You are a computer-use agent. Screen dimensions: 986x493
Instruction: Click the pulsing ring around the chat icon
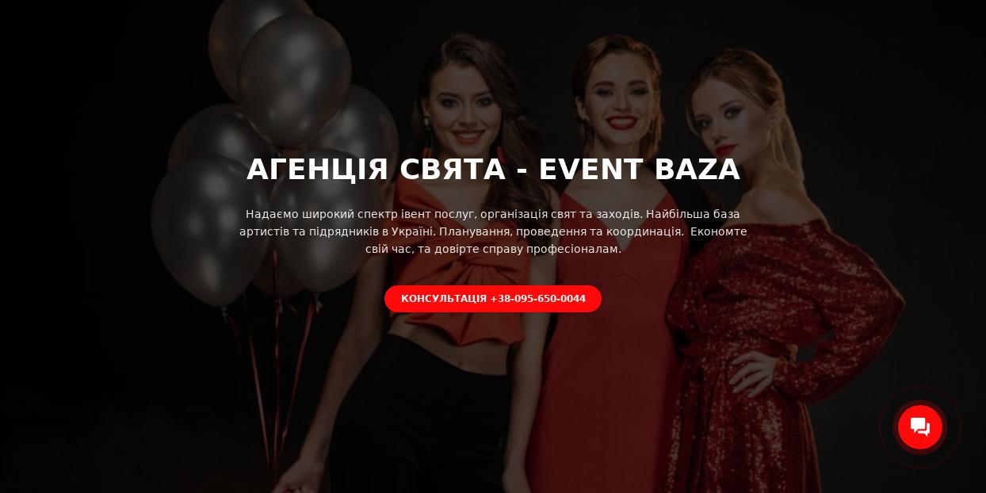(920, 427)
